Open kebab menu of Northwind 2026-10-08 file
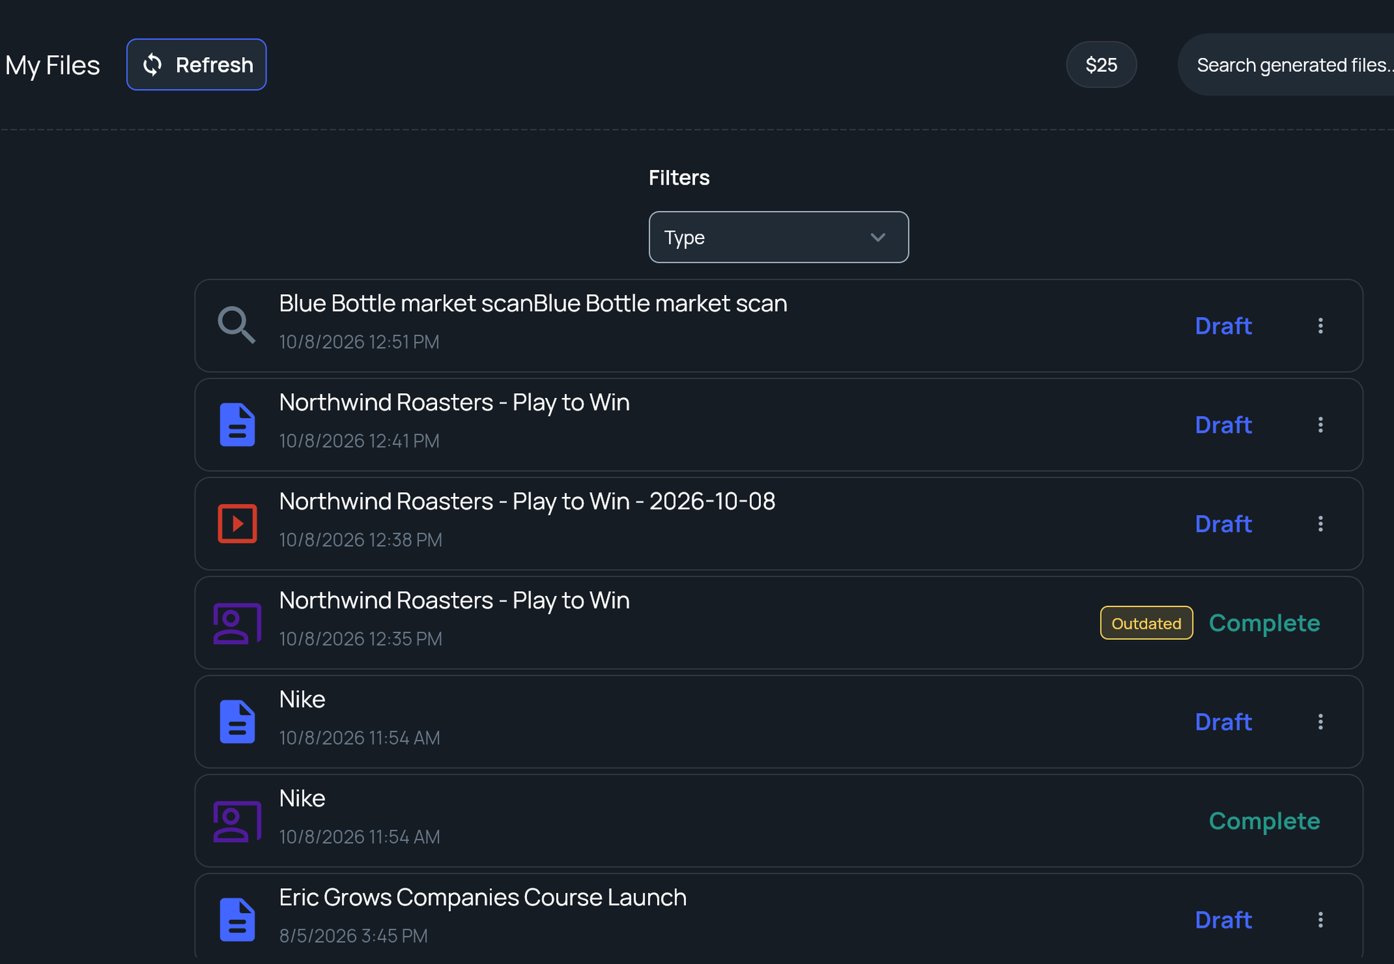The height and width of the screenshot is (964, 1394). 1320,523
